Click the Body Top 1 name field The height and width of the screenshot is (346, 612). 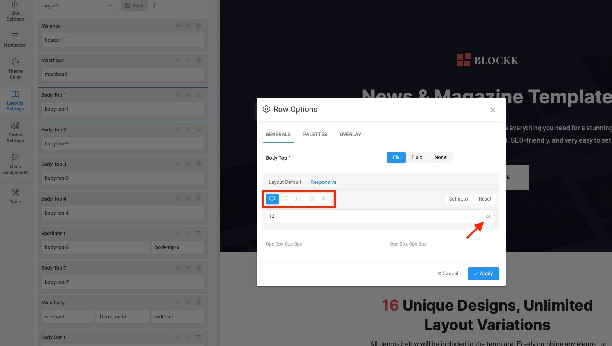tap(319, 158)
